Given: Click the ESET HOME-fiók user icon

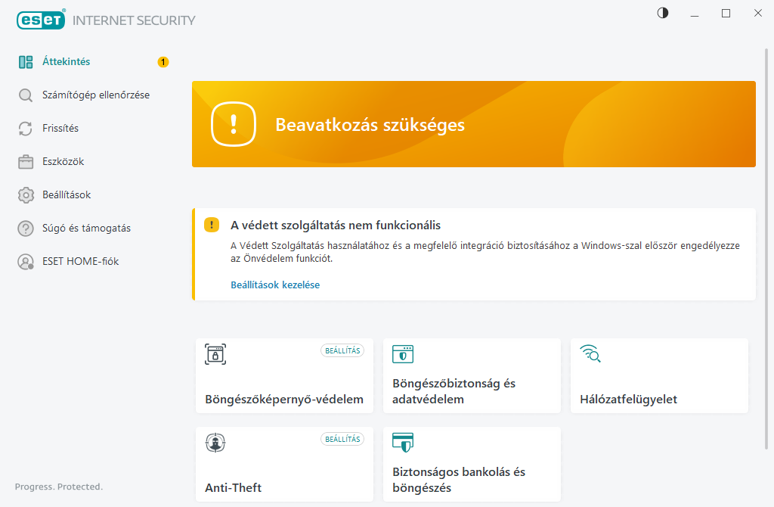Looking at the screenshot, I should 26,261.
